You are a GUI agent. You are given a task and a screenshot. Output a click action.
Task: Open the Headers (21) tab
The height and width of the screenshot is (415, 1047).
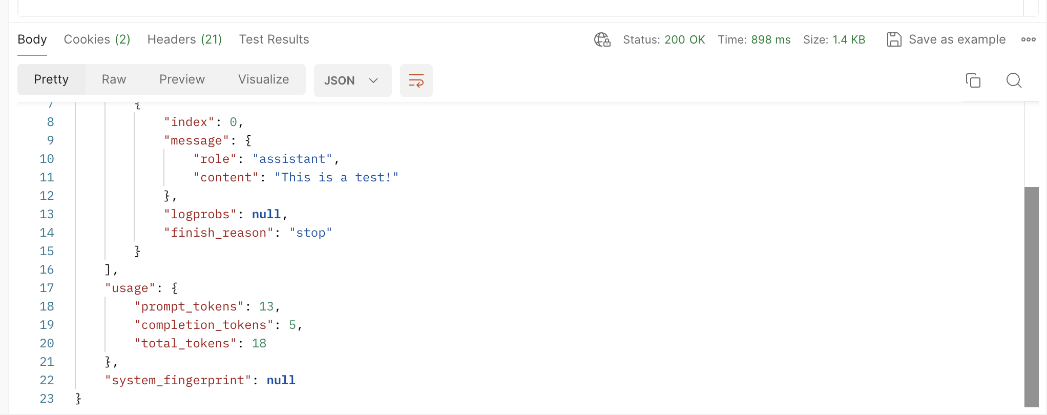tap(184, 39)
